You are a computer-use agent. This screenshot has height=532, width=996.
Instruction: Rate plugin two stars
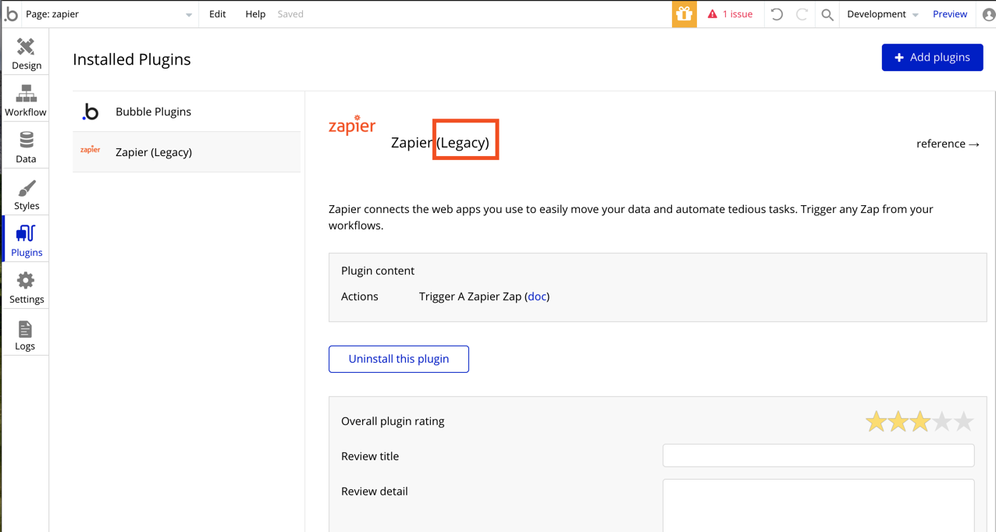(x=898, y=422)
